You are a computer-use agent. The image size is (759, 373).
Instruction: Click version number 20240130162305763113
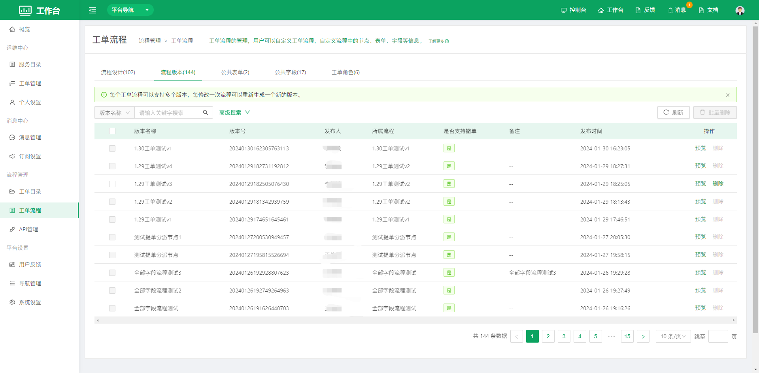(x=259, y=148)
